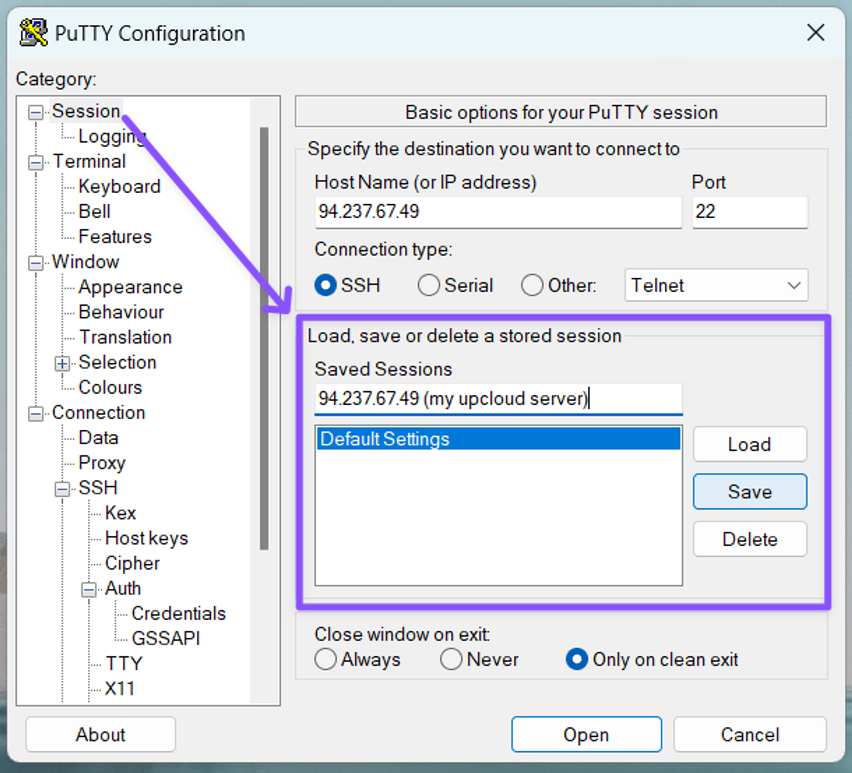This screenshot has width=852, height=773.
Task: Collapse the Terminal tree node
Action: pyautogui.click(x=36, y=163)
